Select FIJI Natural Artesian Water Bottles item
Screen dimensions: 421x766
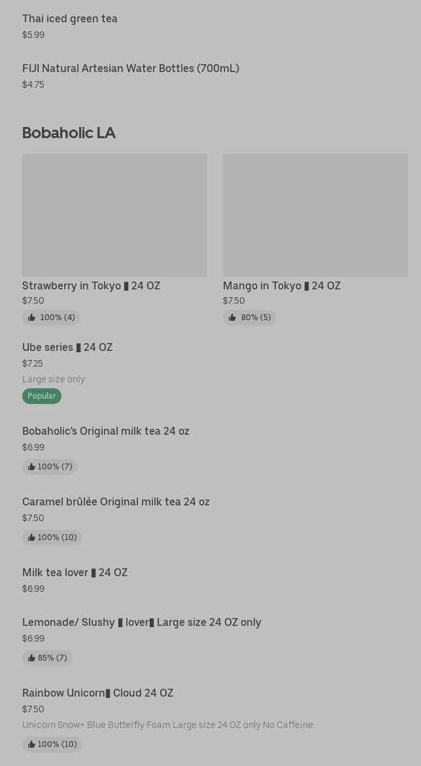[131, 69]
